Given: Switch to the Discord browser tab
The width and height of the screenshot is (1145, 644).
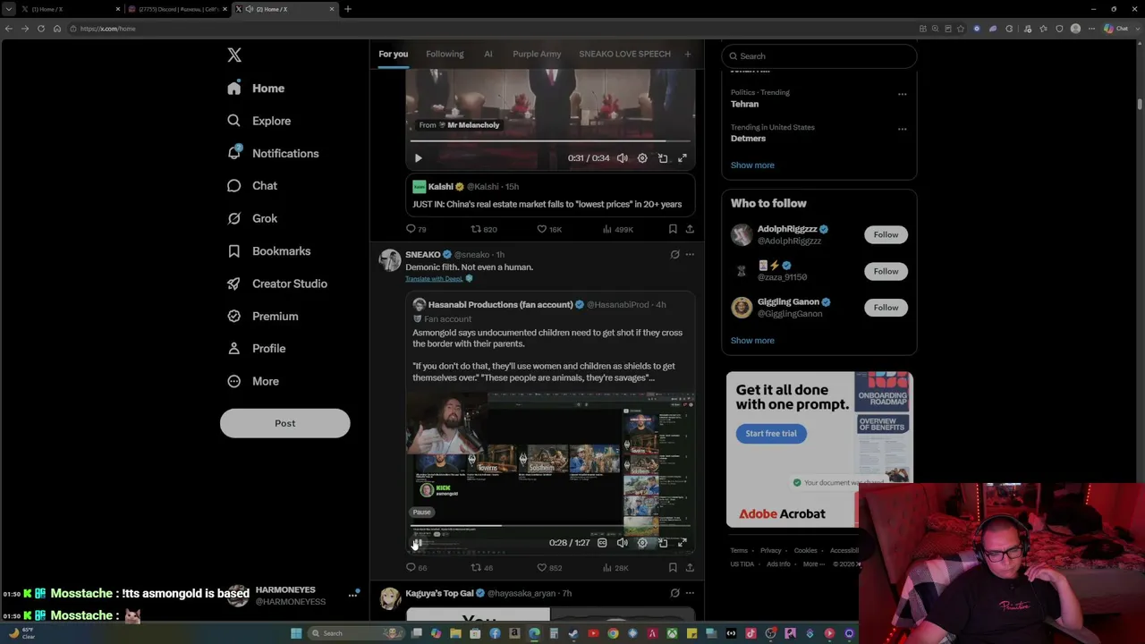Looking at the screenshot, I should click(179, 9).
